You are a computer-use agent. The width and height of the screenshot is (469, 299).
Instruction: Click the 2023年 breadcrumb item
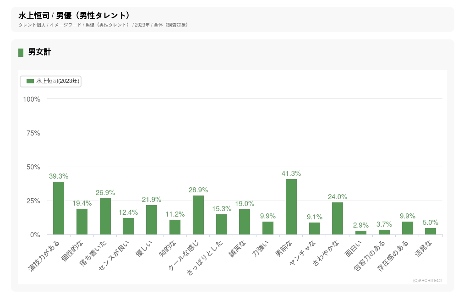click(x=142, y=25)
